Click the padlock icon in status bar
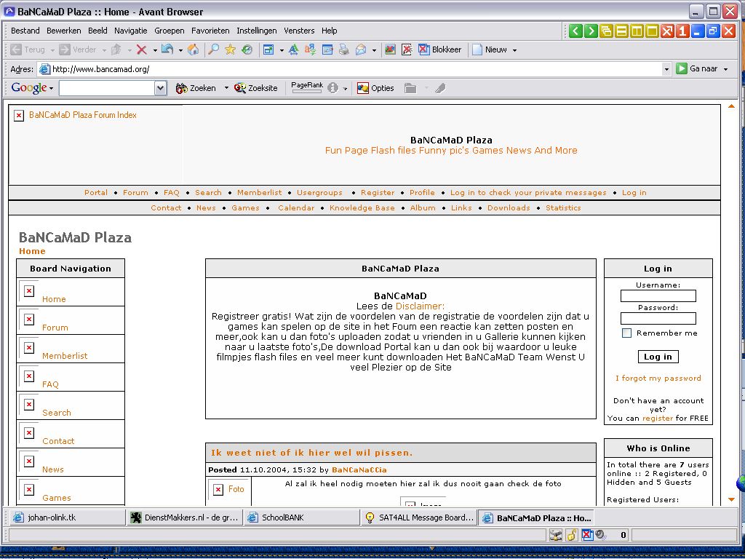The height and width of the screenshot is (559, 745). click(x=572, y=535)
